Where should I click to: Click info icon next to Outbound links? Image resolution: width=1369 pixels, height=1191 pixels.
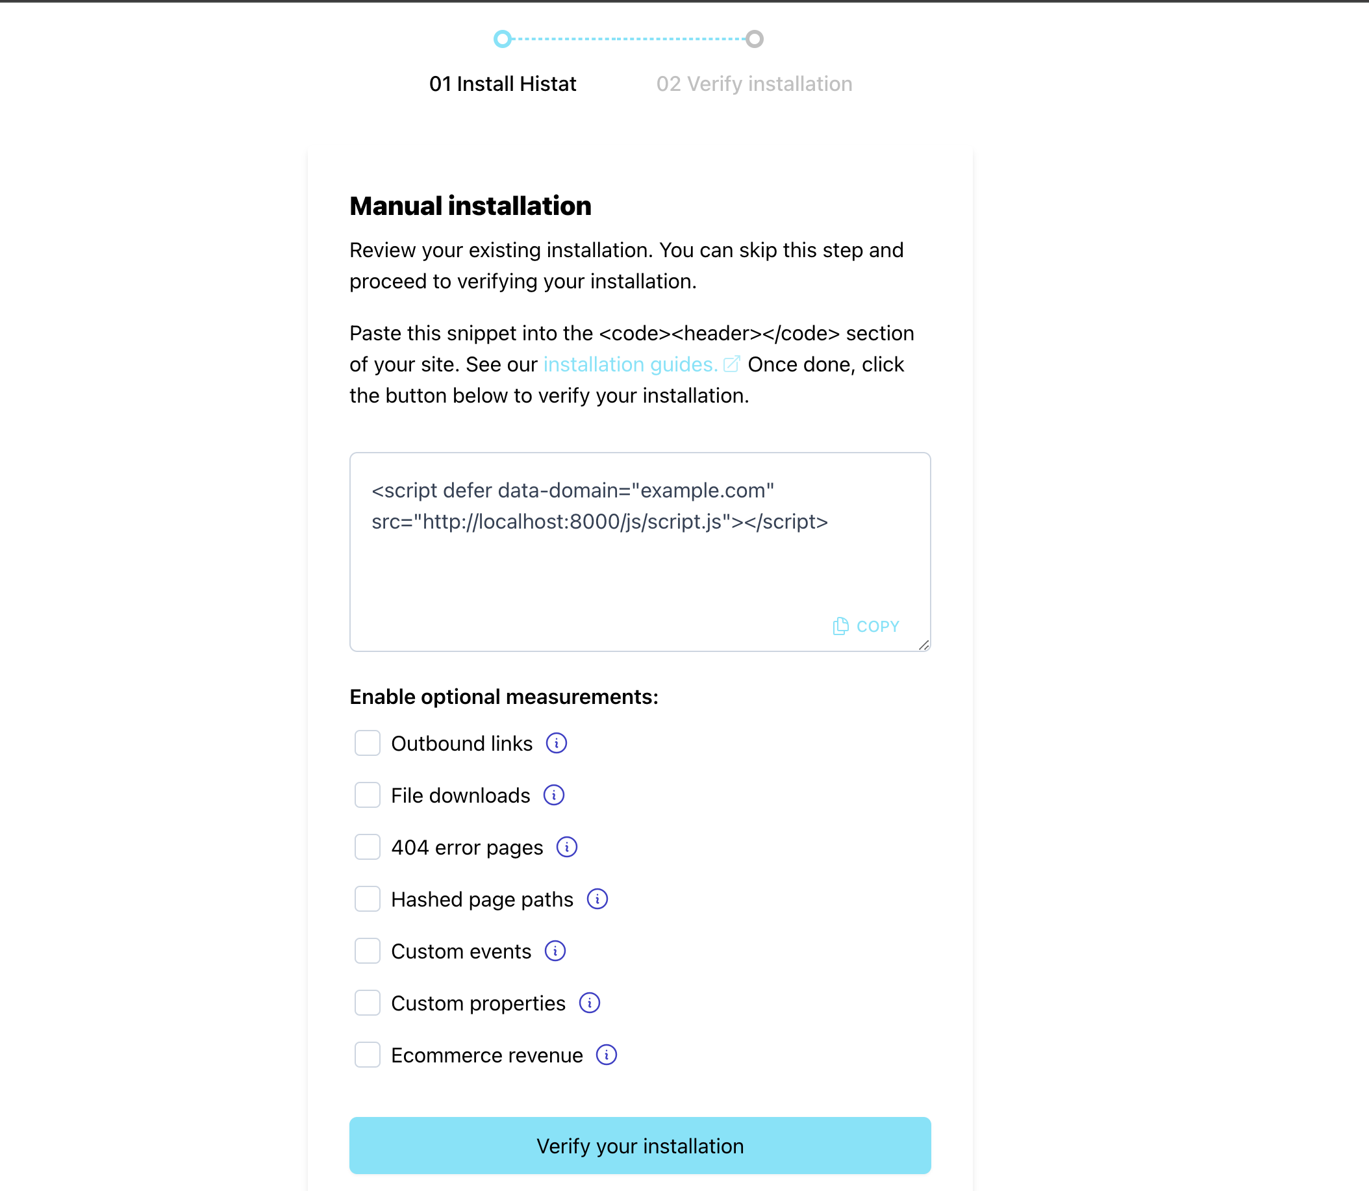(553, 743)
